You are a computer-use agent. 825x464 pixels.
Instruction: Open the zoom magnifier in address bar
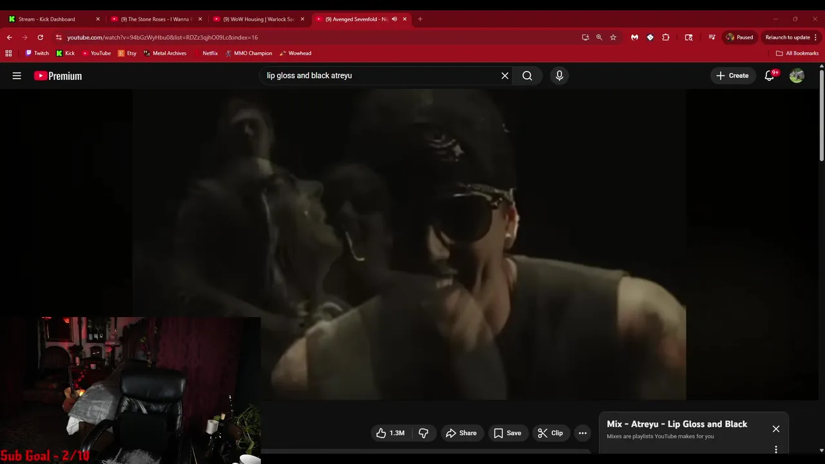[599, 37]
